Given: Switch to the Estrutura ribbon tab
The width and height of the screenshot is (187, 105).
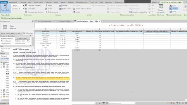Looking at the screenshot, I should [23, 2].
